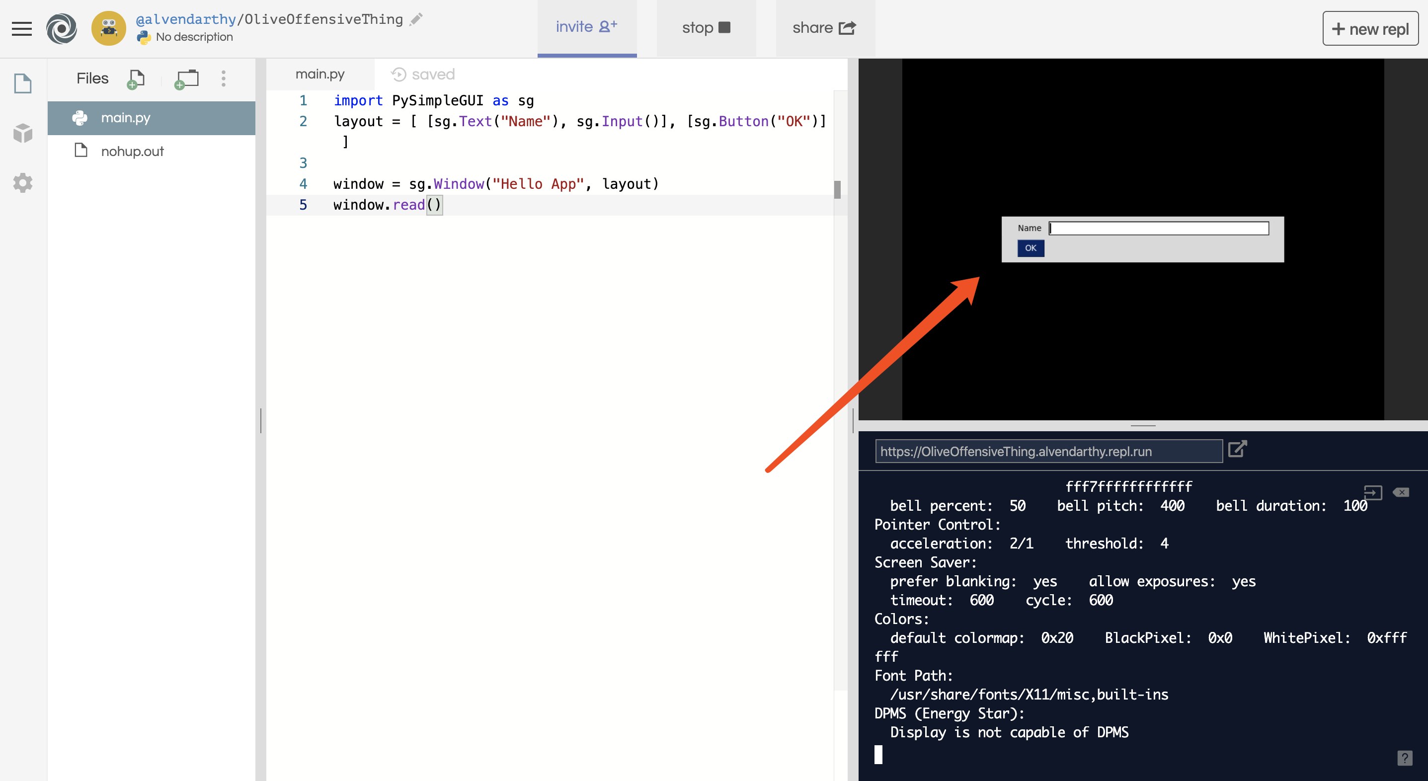Screen dimensions: 1428x781
Task: Click the share button
Action: tap(822, 26)
